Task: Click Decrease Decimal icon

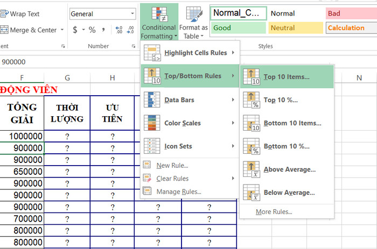Action: click(x=130, y=30)
